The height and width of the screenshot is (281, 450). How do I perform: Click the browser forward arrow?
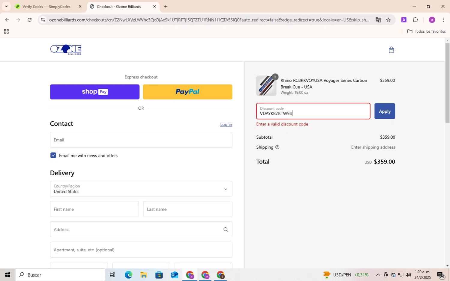click(x=18, y=20)
